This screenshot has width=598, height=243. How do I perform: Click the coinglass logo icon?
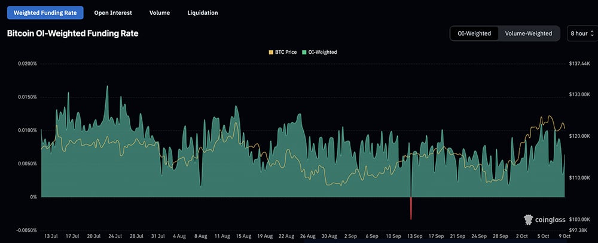tap(528, 220)
